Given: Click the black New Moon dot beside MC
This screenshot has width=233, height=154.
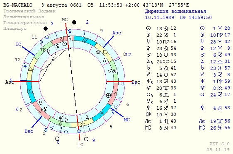Looking at the screenshot, I should [74, 22].
